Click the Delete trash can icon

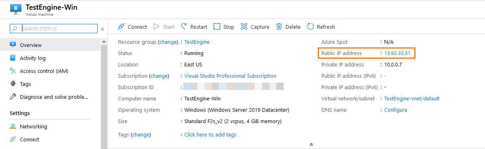click(x=279, y=27)
